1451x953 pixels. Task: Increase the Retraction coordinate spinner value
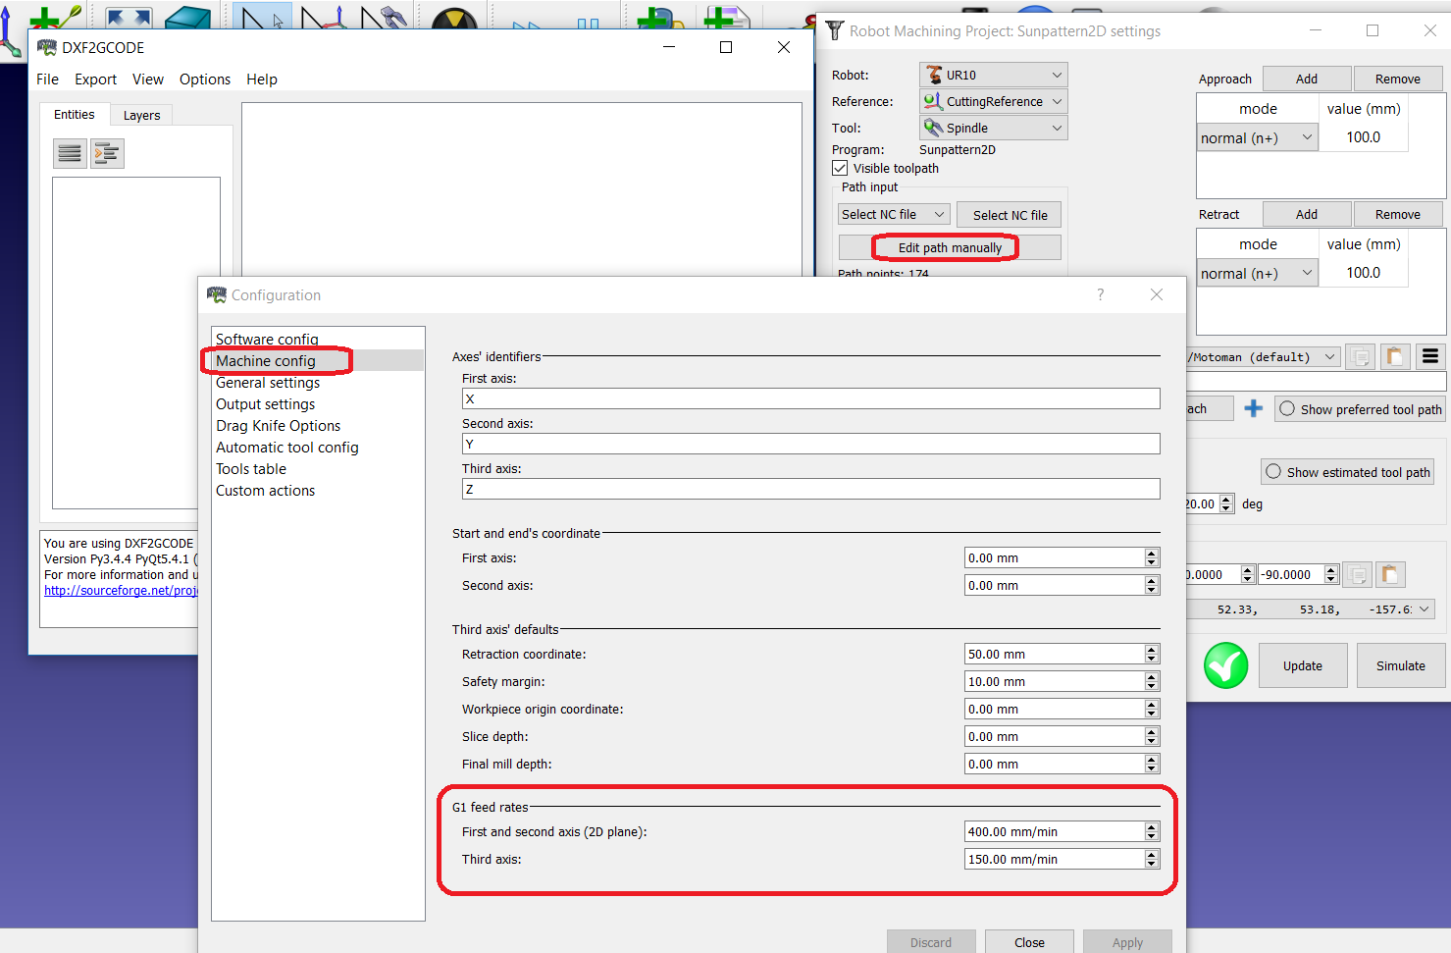click(x=1152, y=650)
